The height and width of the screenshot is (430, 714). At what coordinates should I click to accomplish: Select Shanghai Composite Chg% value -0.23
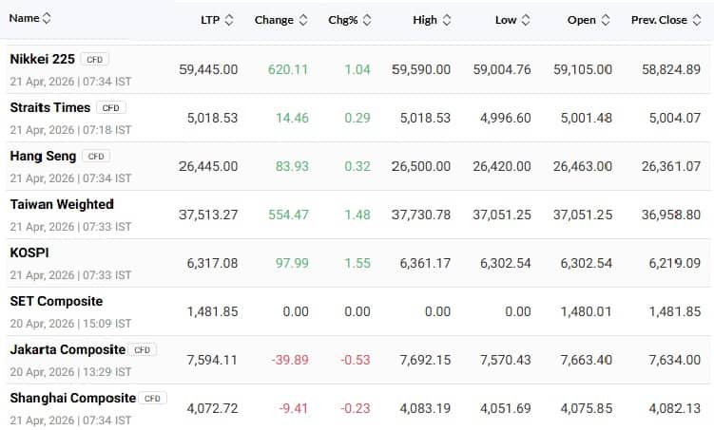coord(356,408)
